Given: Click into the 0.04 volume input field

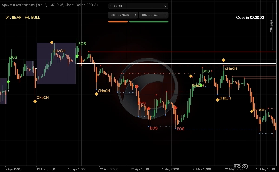Looking at the screenshot, I should coord(138,6).
